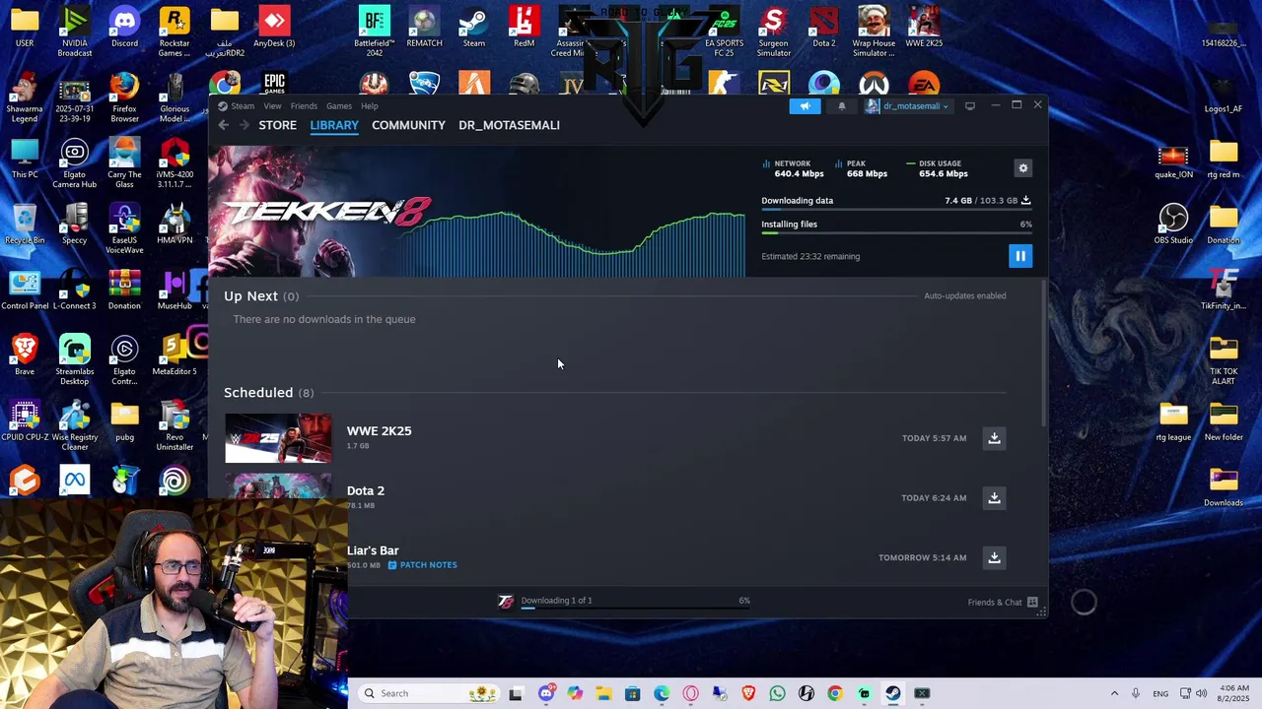Open Steam notifications bell
This screenshot has width=1262, height=709.
point(841,106)
